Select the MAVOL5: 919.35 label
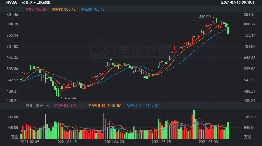The image size is (262, 146). pos(69,106)
